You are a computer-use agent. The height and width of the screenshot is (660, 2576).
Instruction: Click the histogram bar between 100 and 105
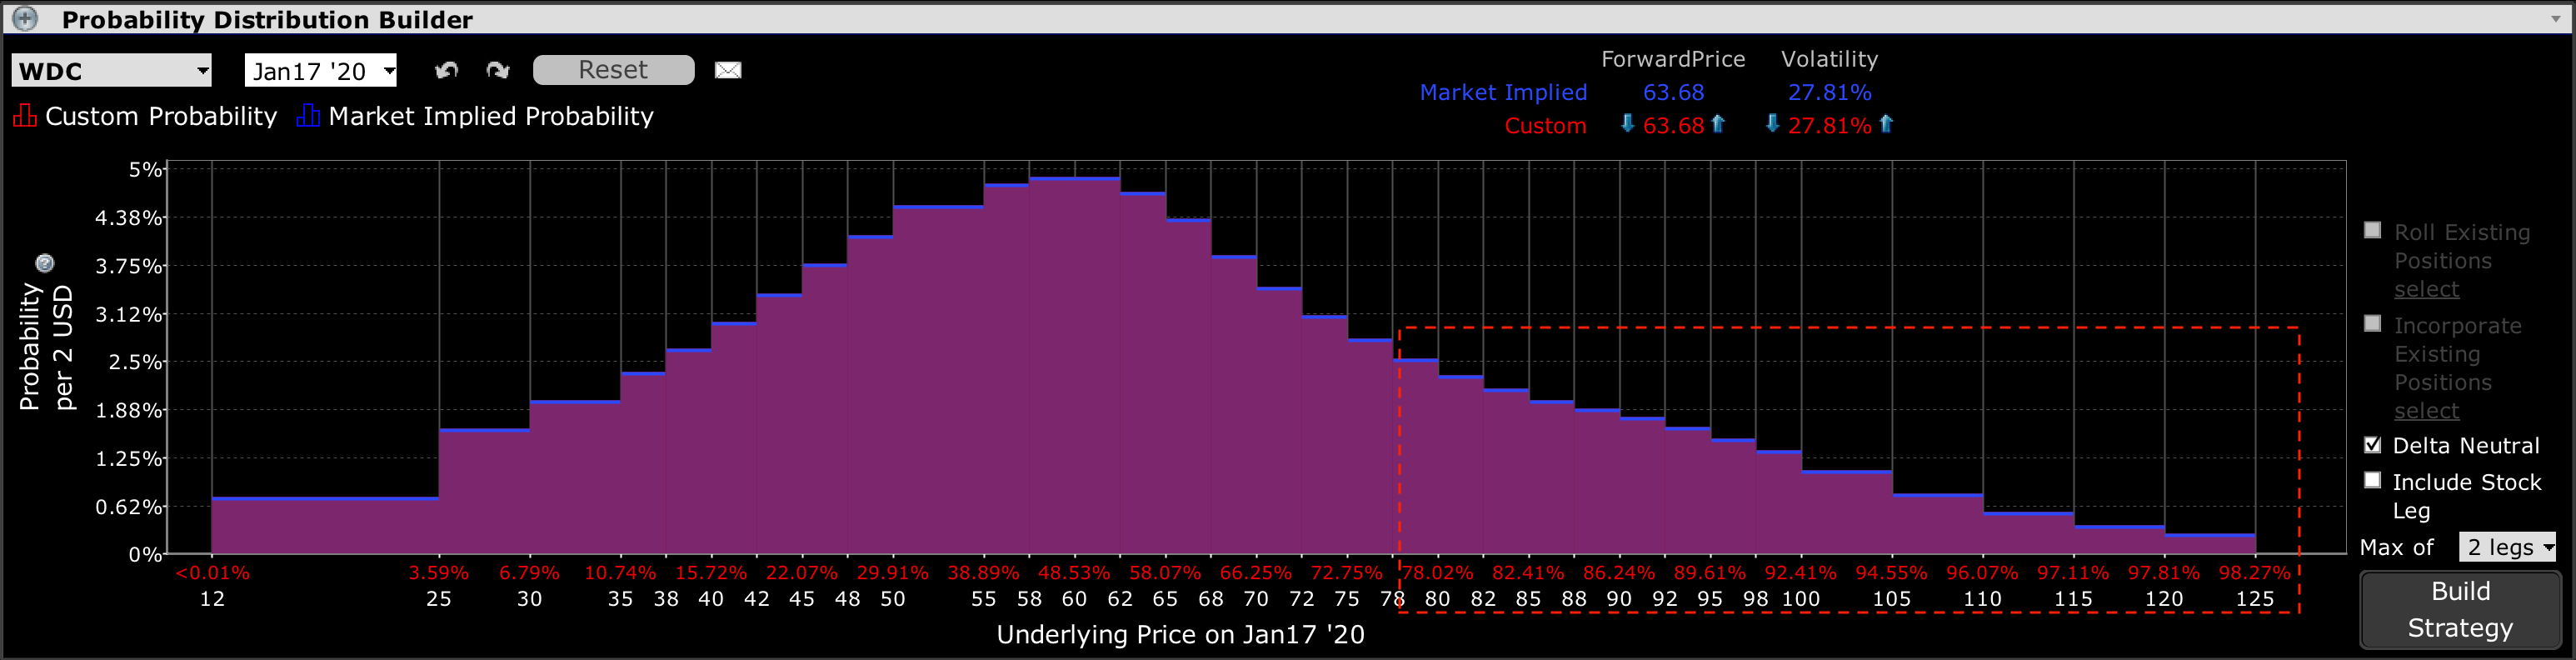[1847, 512]
